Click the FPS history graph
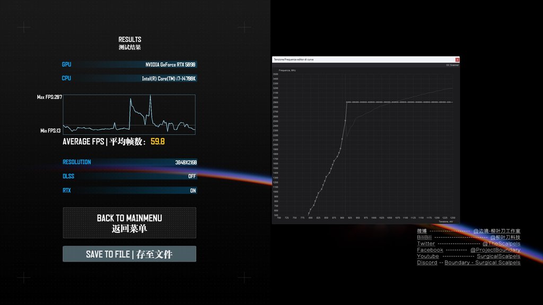The width and height of the screenshot is (543, 305). click(129, 114)
